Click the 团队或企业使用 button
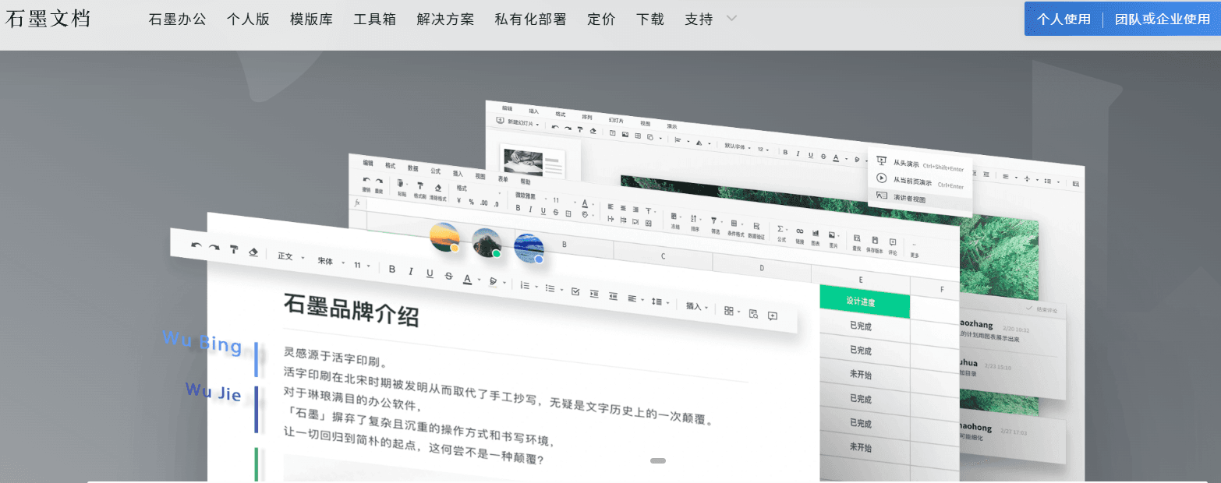Viewport: 1221px width, 483px height. pos(1162,19)
